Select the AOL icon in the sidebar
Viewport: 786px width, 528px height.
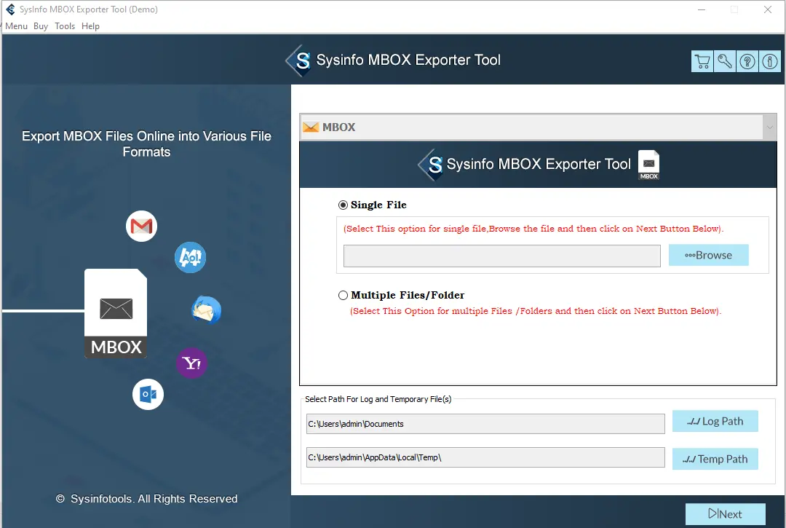190,258
